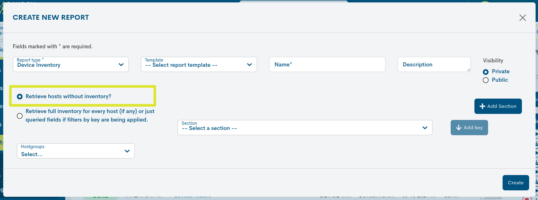Select Private visibility
Screen dimensions: 538x200
(486, 72)
